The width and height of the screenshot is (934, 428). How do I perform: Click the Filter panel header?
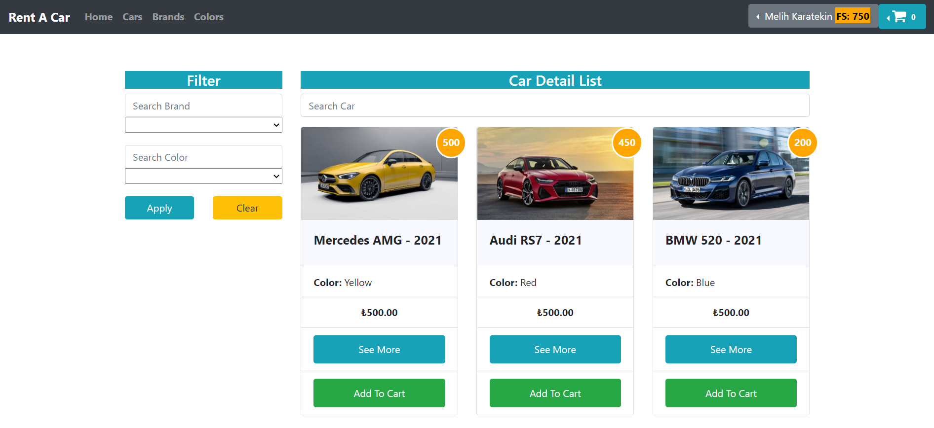(203, 80)
